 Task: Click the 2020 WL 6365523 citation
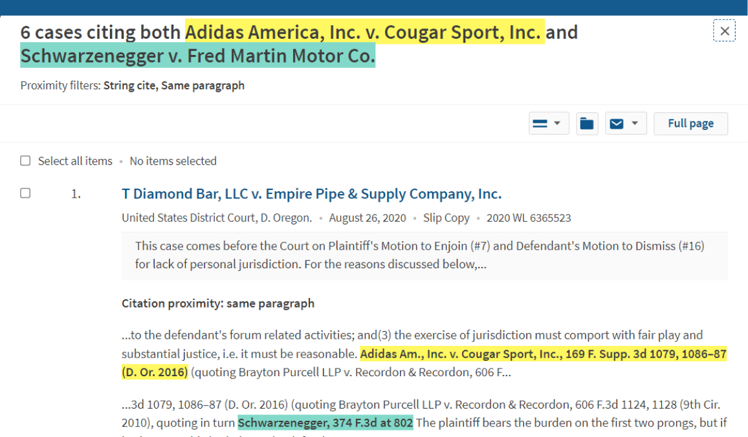[529, 218]
